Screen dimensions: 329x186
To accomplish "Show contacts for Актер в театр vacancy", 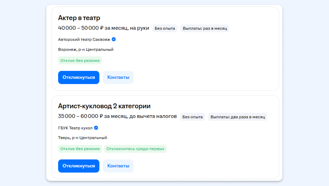I will [118, 77].
